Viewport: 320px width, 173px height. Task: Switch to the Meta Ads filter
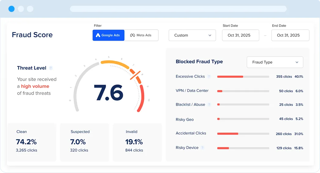coord(141,35)
